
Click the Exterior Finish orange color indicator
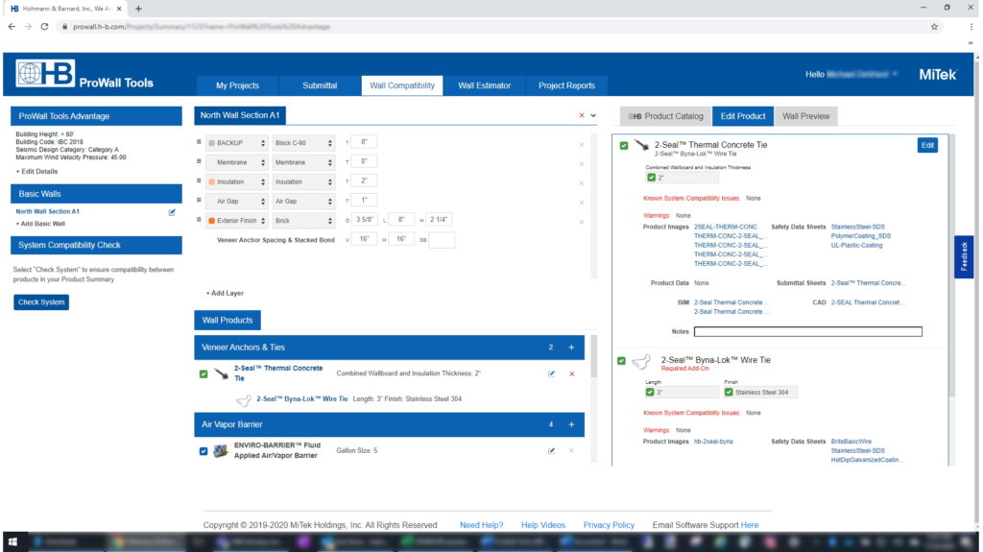pos(212,221)
